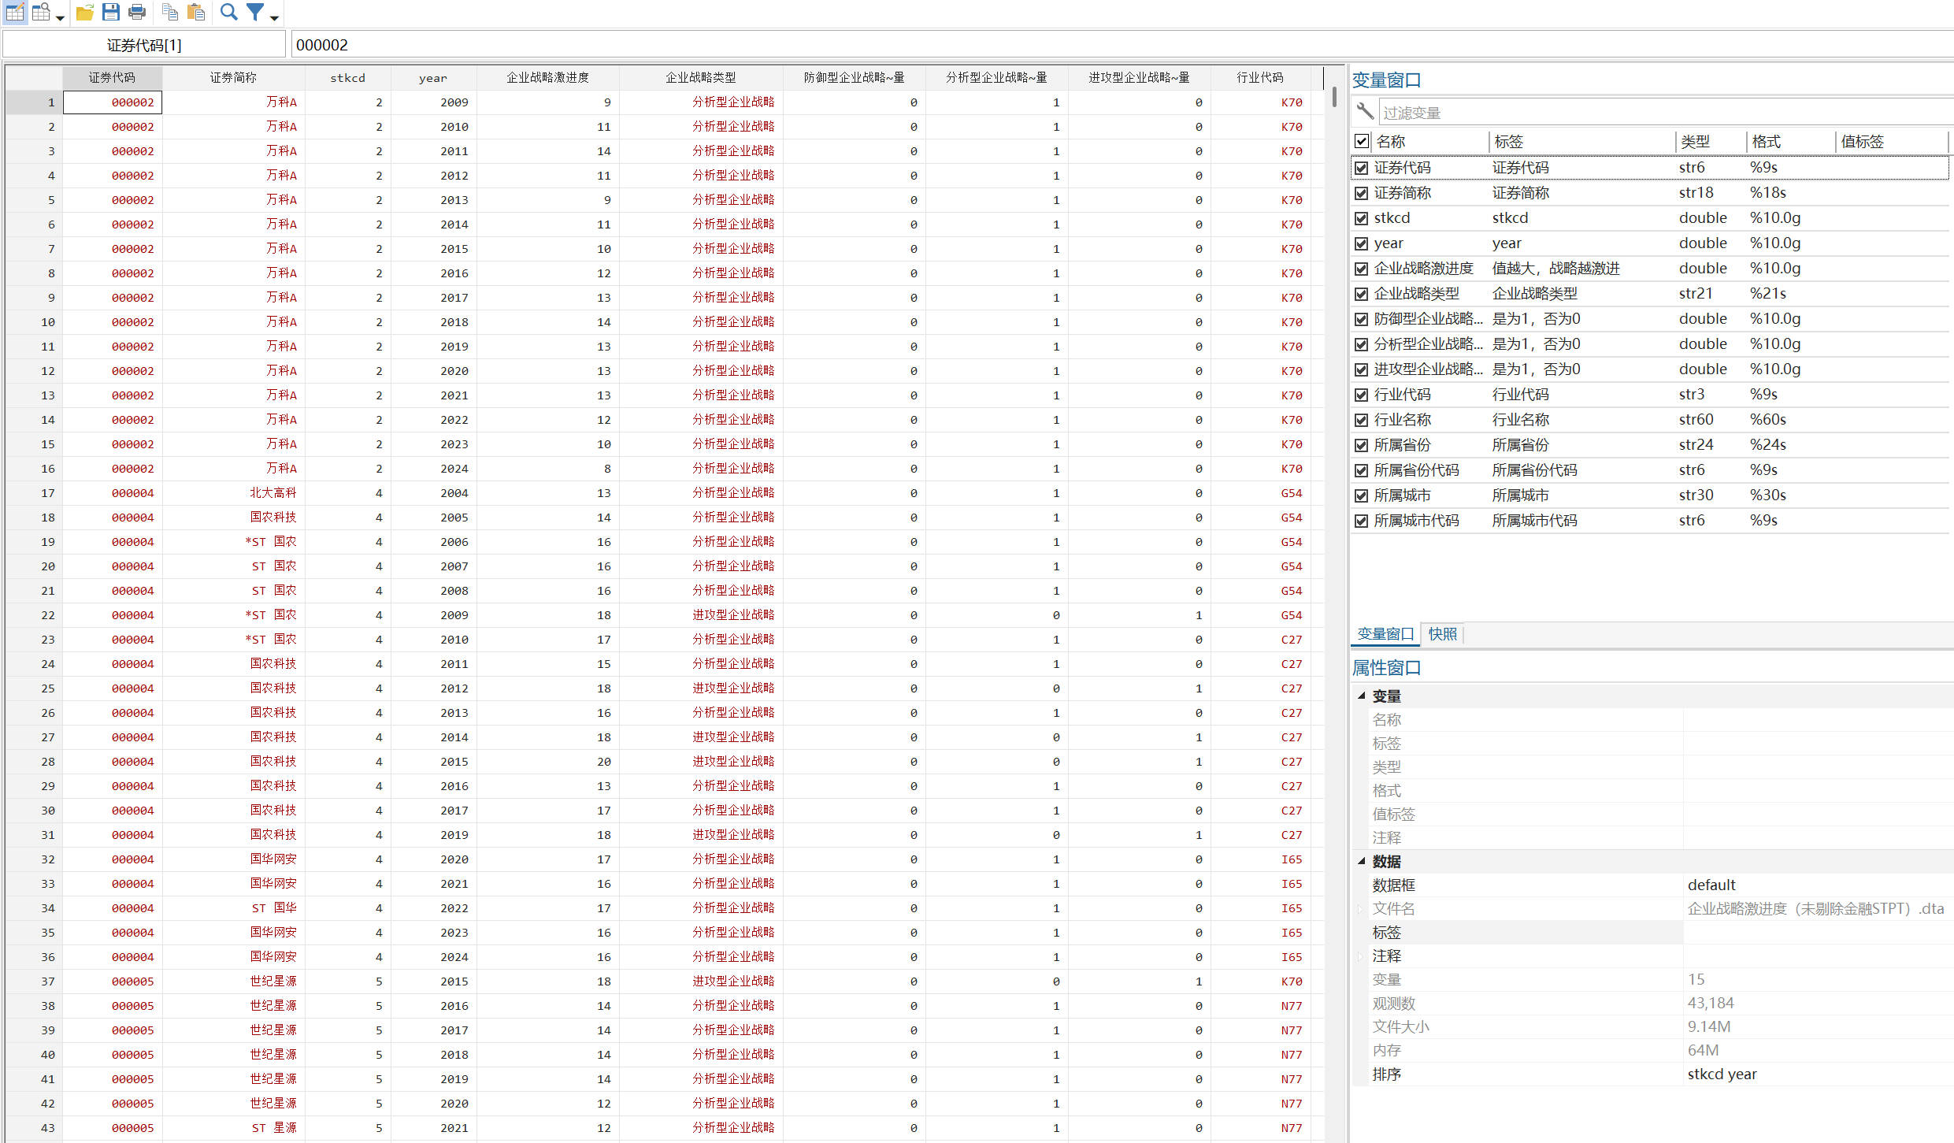
Task: Collapse the 变量 section in properties panel
Action: pyautogui.click(x=1361, y=696)
